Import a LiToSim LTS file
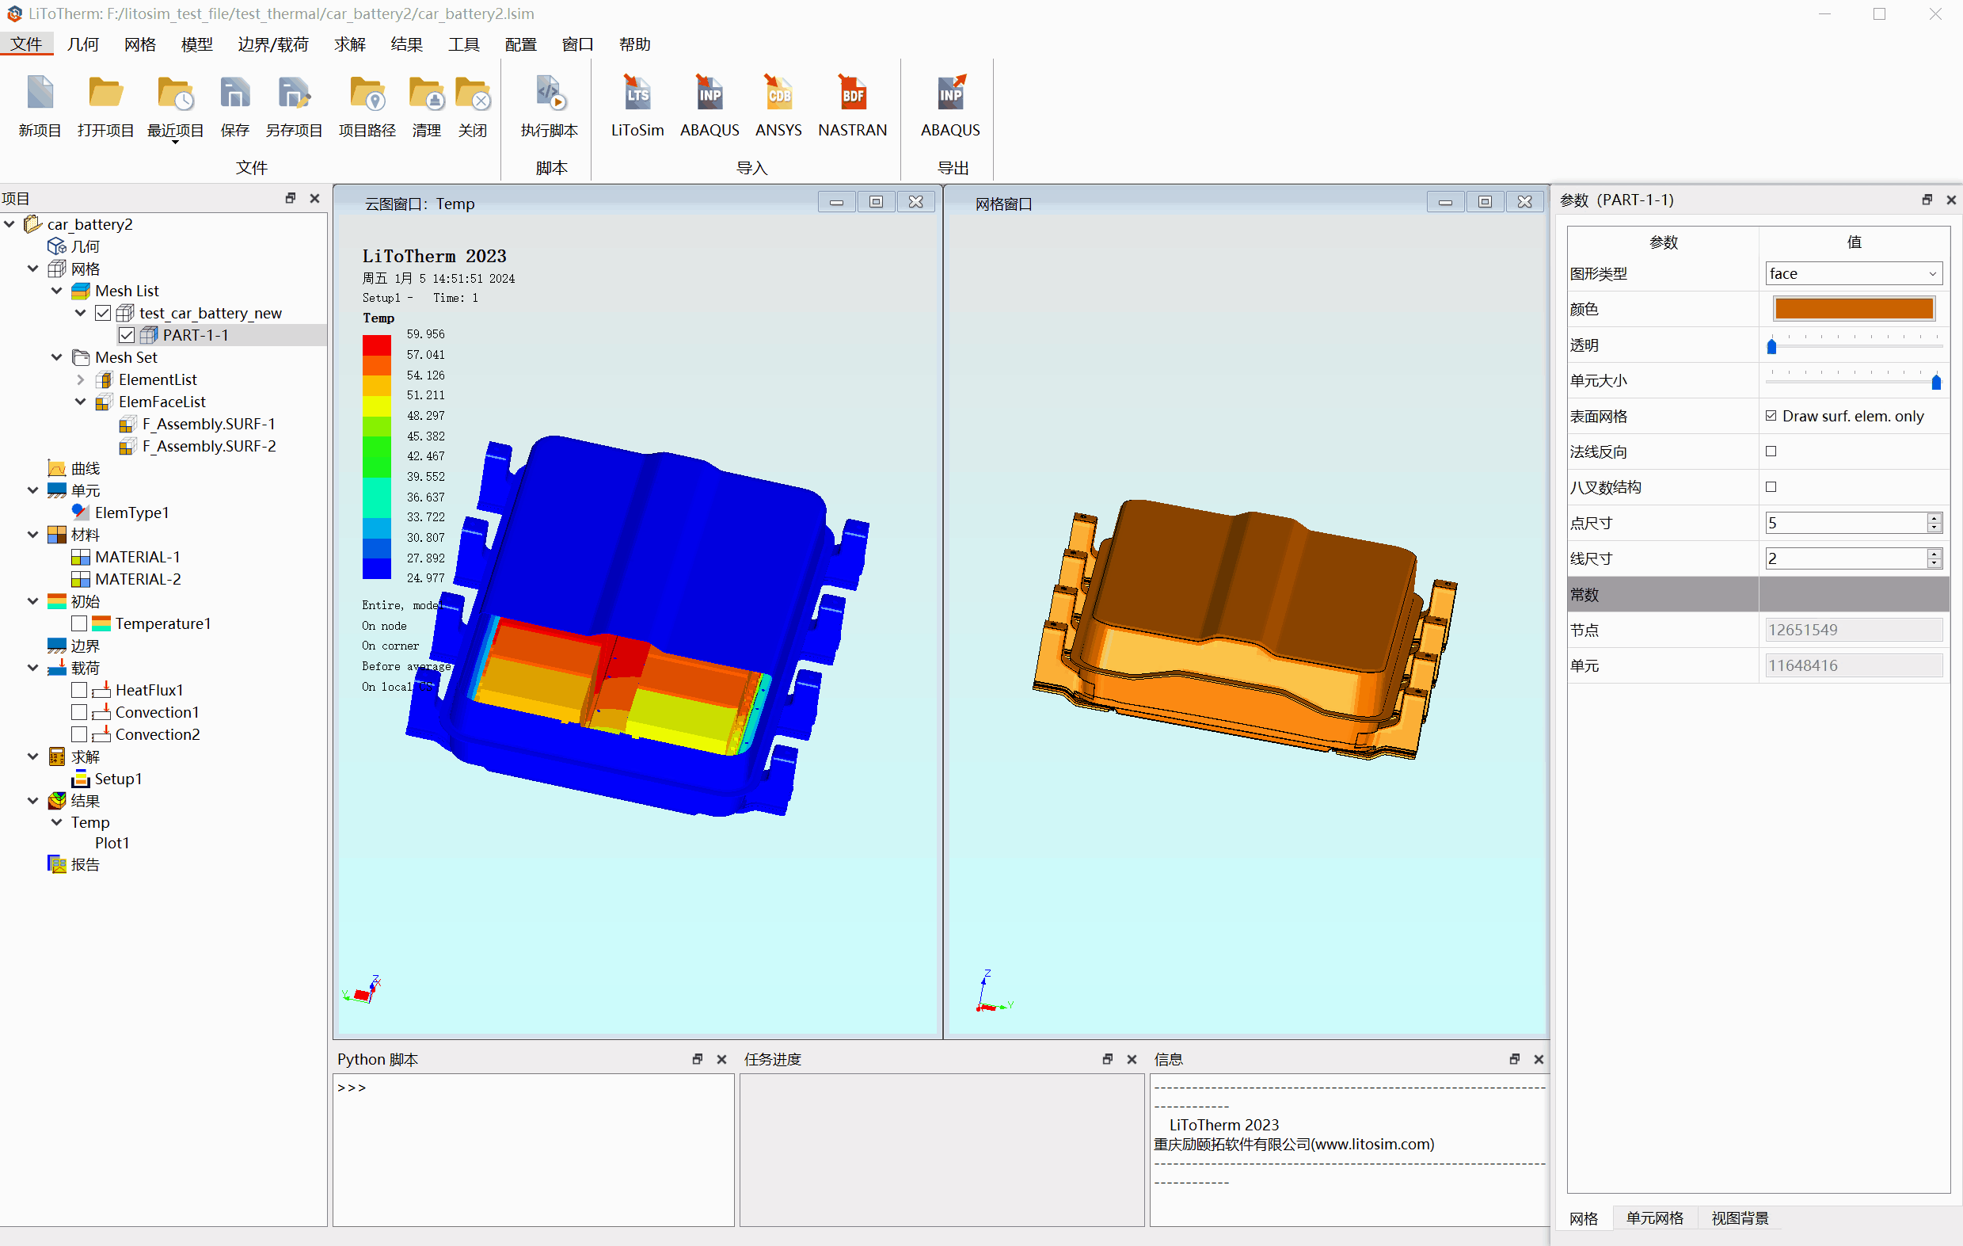The width and height of the screenshot is (1963, 1246). [637, 93]
